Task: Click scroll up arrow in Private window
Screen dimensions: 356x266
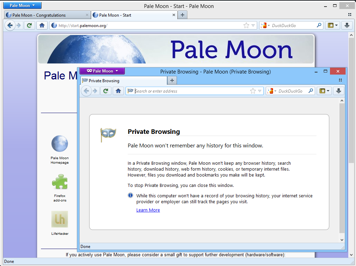Action: (x=342, y=101)
